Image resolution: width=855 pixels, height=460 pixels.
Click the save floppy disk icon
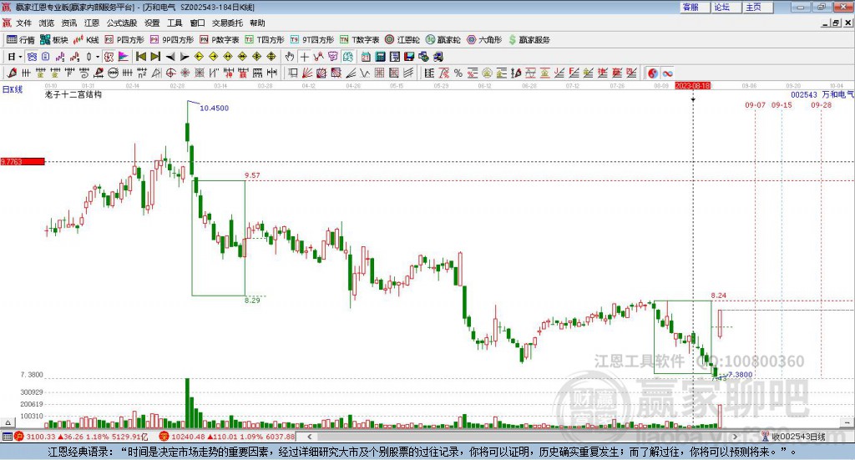tap(409, 57)
